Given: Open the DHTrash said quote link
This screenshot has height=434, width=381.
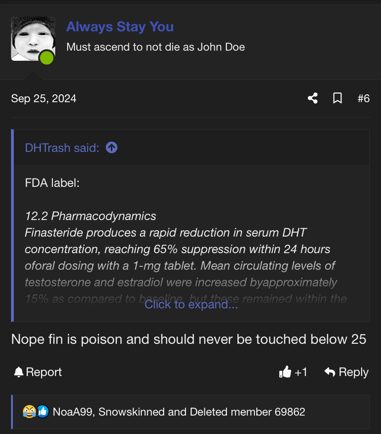Looking at the screenshot, I should pyautogui.click(x=62, y=148).
